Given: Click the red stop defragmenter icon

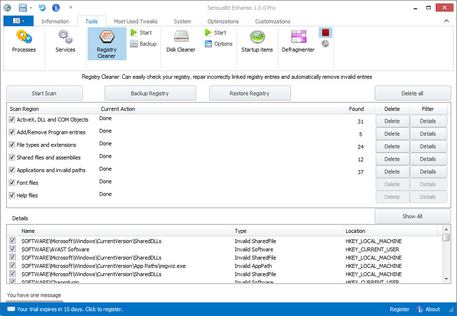Looking at the screenshot, I should coord(326,33).
